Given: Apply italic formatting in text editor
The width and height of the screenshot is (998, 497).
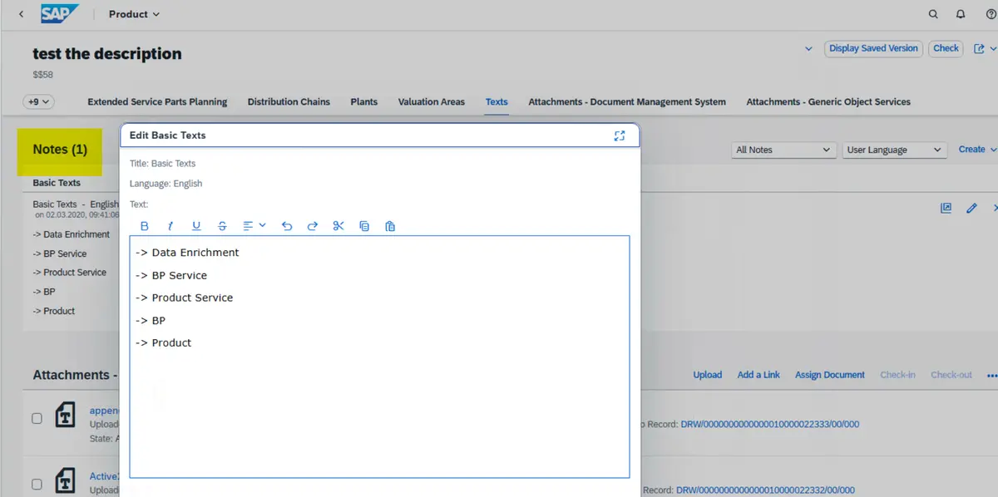Looking at the screenshot, I should 170,225.
